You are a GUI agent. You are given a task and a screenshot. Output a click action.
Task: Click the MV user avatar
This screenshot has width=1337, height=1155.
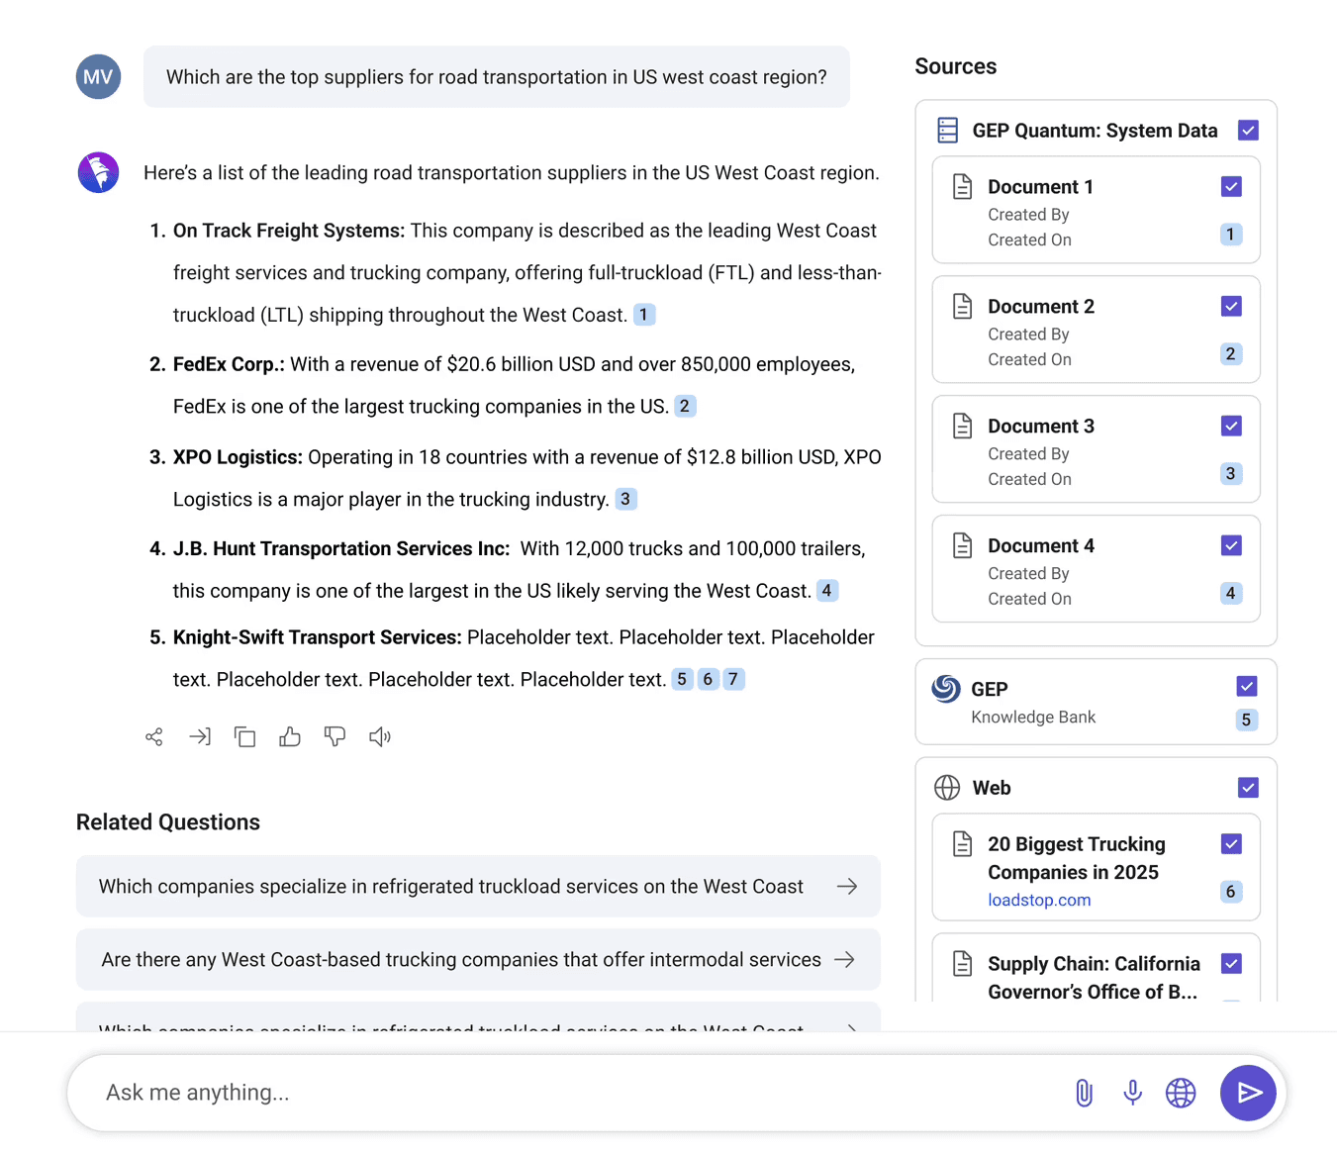(x=99, y=77)
